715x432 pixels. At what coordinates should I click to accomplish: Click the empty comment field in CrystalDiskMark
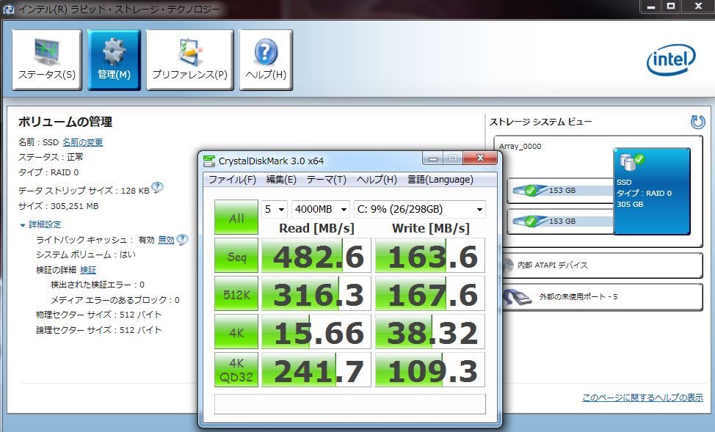349,403
